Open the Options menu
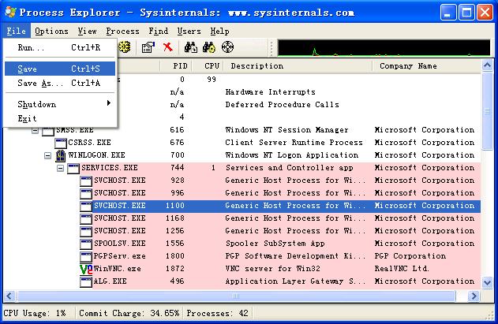 coord(51,31)
